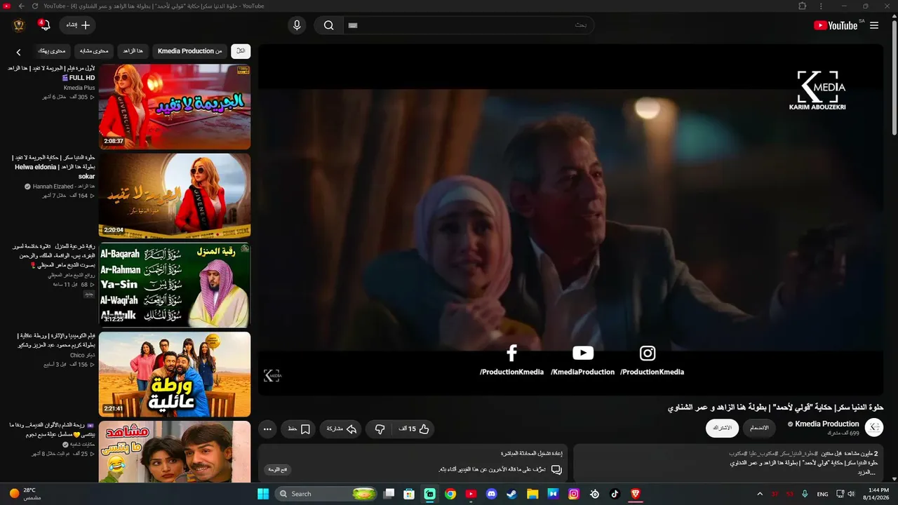898x505 pixels.
Task: Click the YouTube search input field
Action: [468, 25]
